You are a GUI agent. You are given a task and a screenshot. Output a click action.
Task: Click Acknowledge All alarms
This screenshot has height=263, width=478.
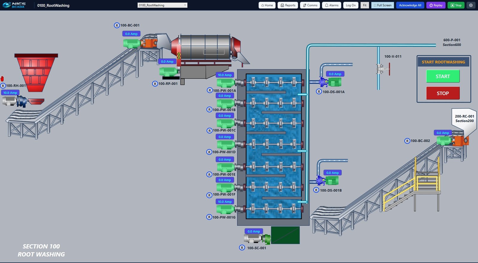(410, 5)
